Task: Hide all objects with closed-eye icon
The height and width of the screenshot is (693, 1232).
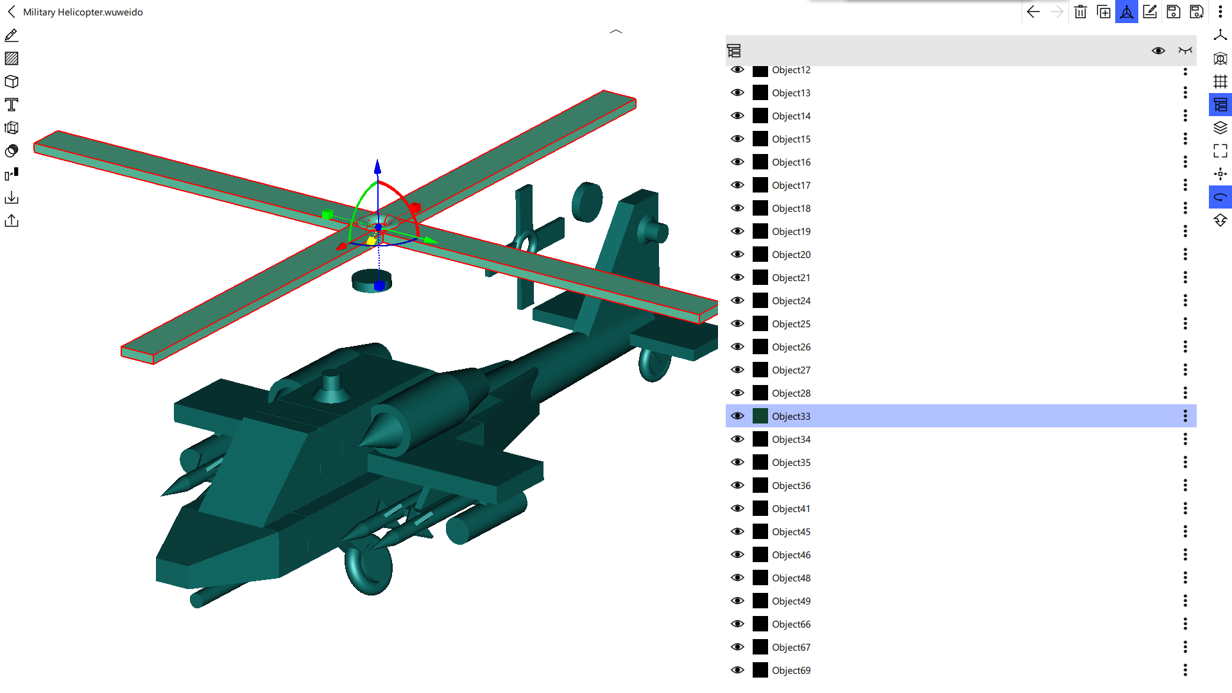Action: pos(1185,51)
